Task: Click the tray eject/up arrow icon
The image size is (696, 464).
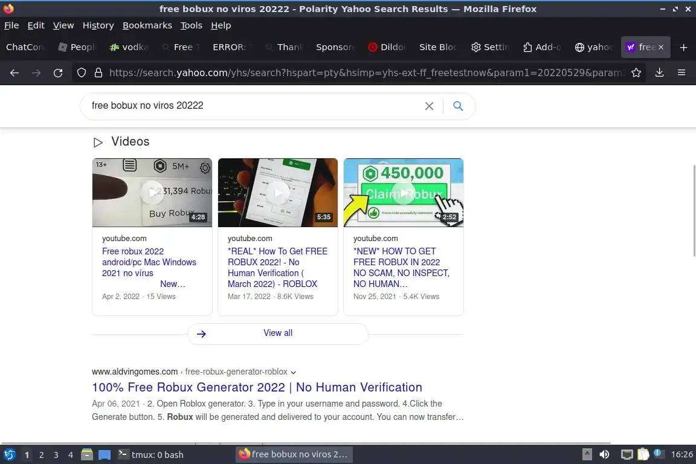Action: 587,454
